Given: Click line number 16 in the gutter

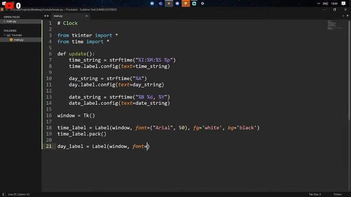Looking at the screenshot, I should (49, 115).
